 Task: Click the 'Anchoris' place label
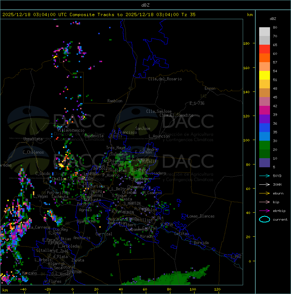coord(82,238)
